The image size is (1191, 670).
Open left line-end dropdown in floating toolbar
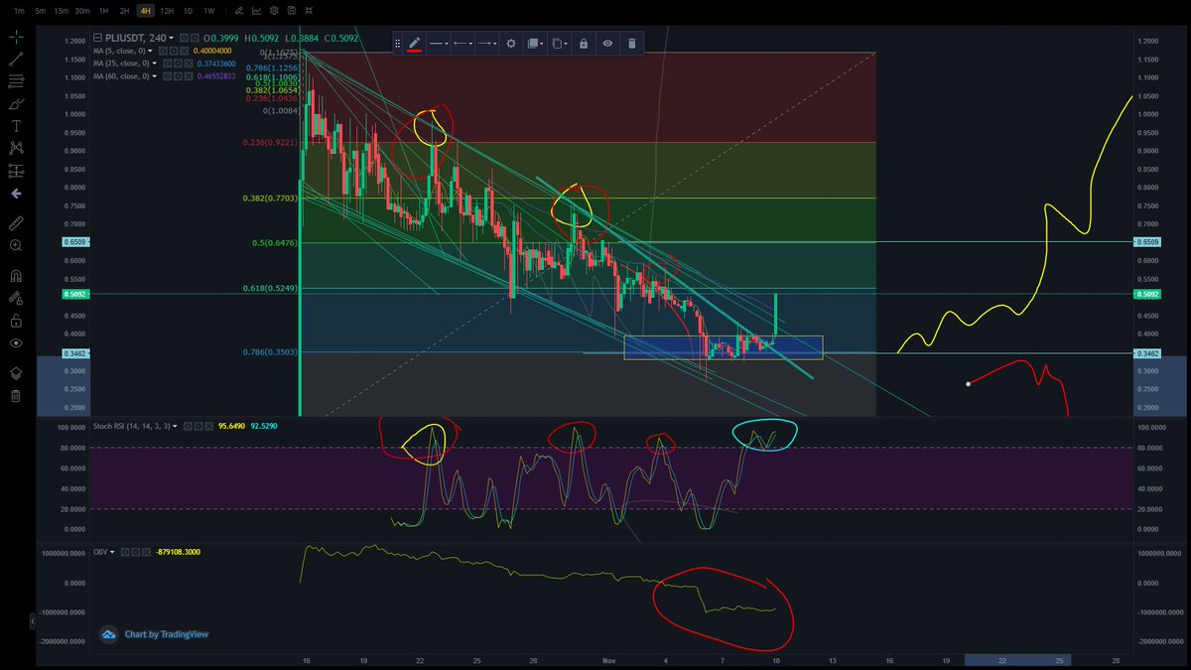coord(462,44)
